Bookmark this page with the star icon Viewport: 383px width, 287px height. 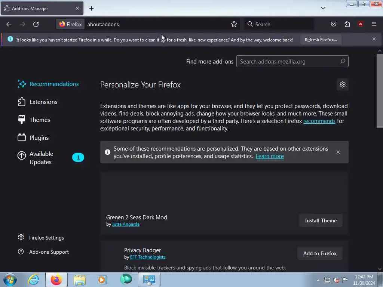234,24
